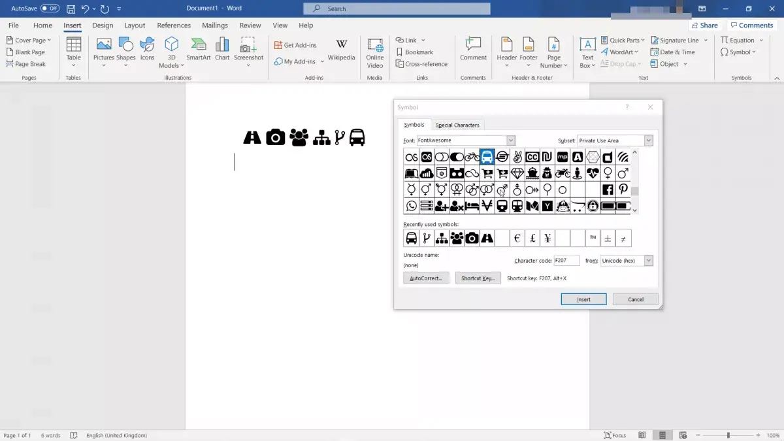Image resolution: width=784 pixels, height=441 pixels.
Task: Choose the trademark symbol in recently used
Action: point(593,238)
